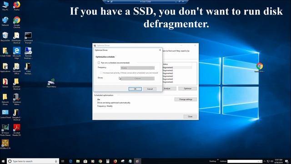
Task: Open the DOSBox 0.74 shortcut
Action: [x=5, y=144]
